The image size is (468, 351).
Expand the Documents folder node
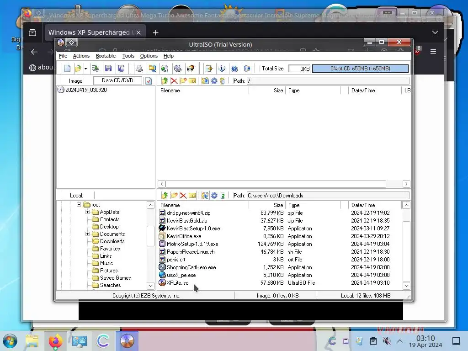[87, 234]
